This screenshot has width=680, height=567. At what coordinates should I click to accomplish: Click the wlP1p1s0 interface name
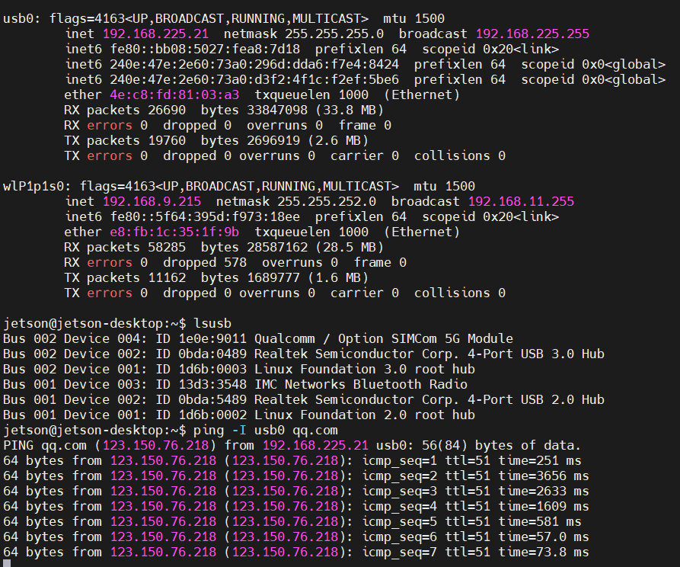(x=34, y=186)
